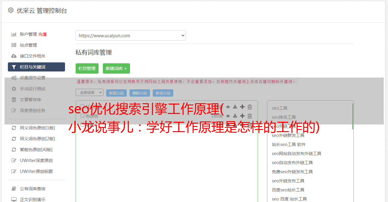The width and height of the screenshot is (388, 202).
Task: Click the play icon for 手动运行测试
Action: pos(14,89)
